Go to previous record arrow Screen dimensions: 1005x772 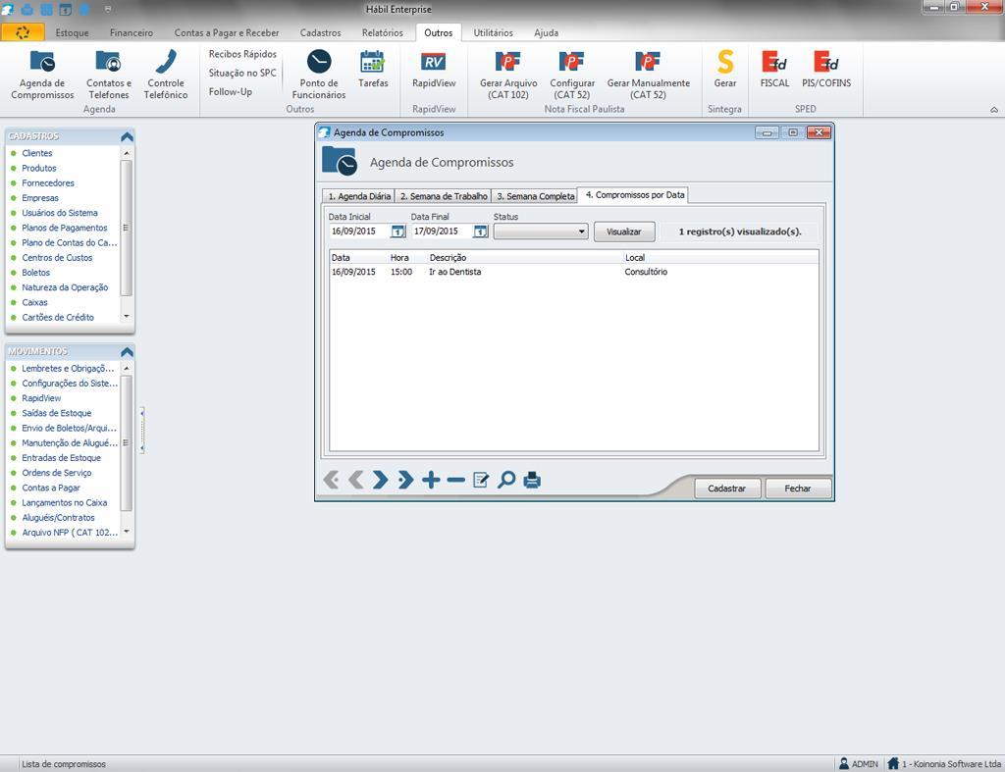(355, 480)
